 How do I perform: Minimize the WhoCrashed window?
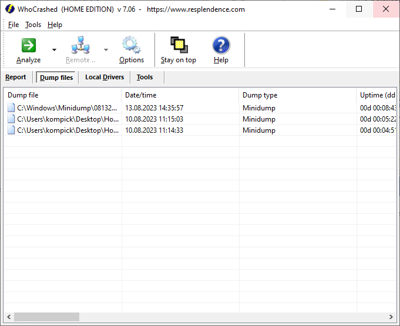click(x=332, y=9)
